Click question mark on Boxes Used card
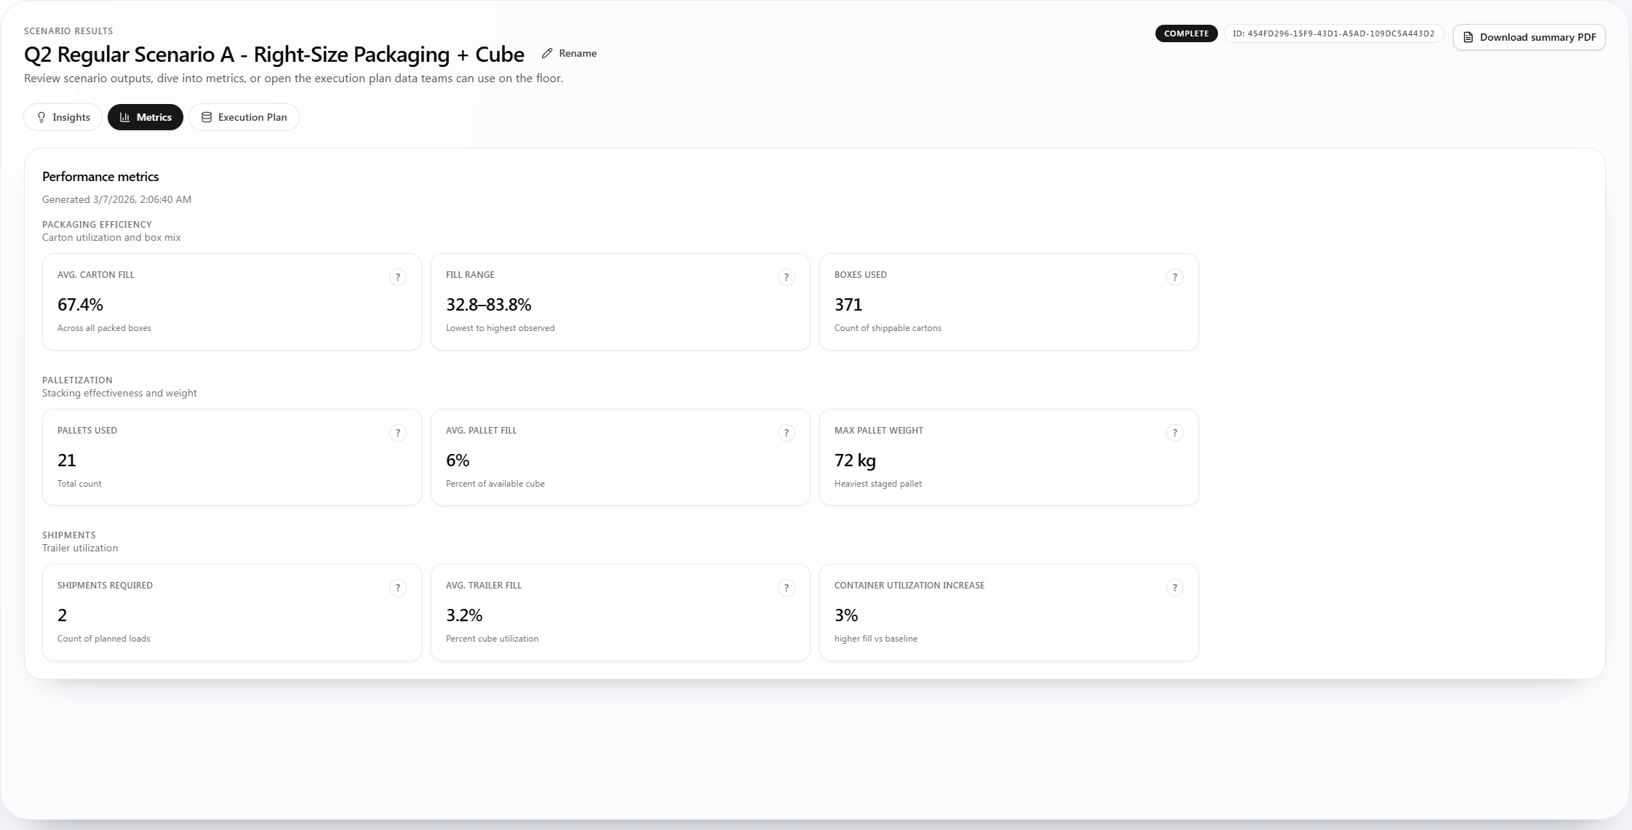 tap(1174, 277)
